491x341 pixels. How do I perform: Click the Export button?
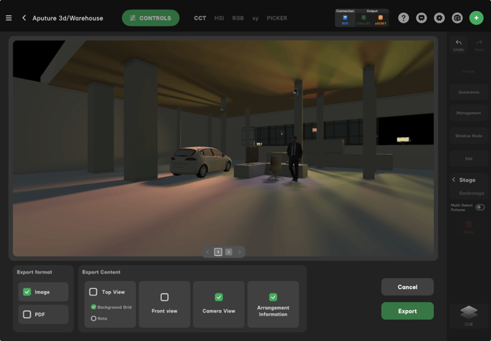point(407,311)
